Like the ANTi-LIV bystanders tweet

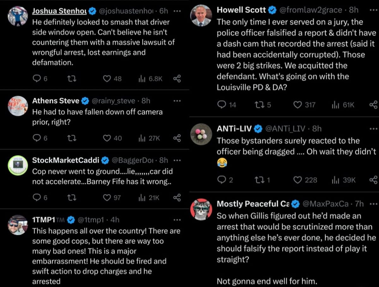[x=298, y=180]
